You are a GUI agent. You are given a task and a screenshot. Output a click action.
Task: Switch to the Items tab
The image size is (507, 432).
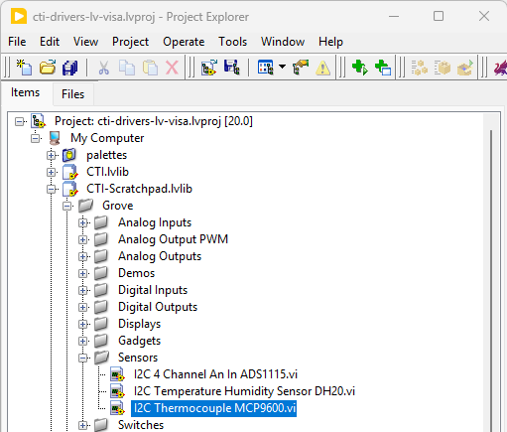pos(25,92)
